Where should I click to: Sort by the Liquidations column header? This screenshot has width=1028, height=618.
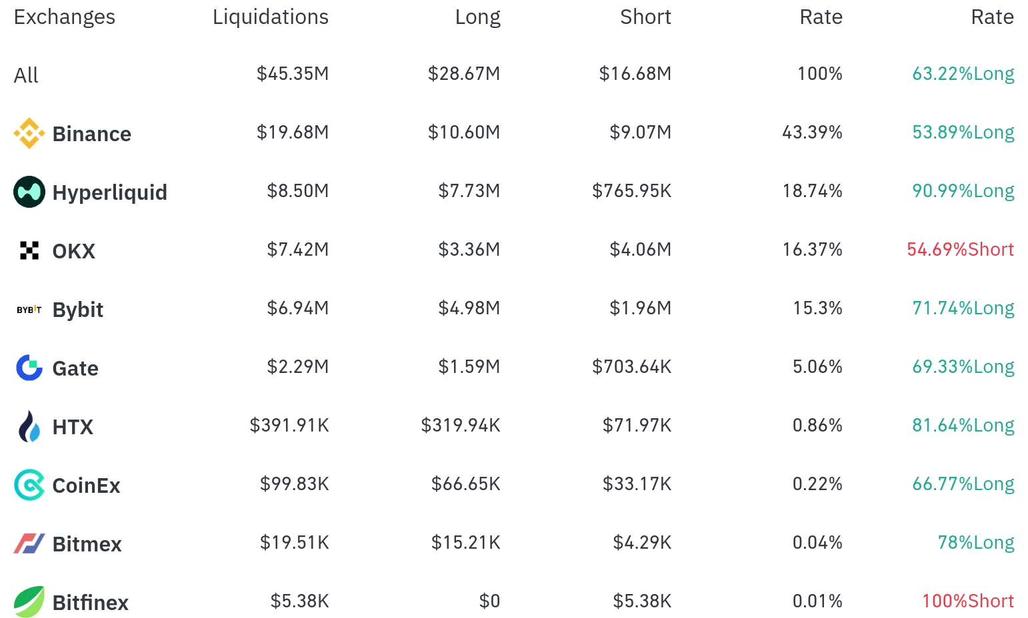click(271, 17)
